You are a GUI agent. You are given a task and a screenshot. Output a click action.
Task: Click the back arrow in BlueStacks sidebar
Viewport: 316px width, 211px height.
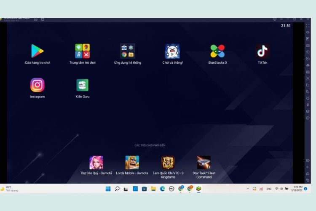point(308,167)
